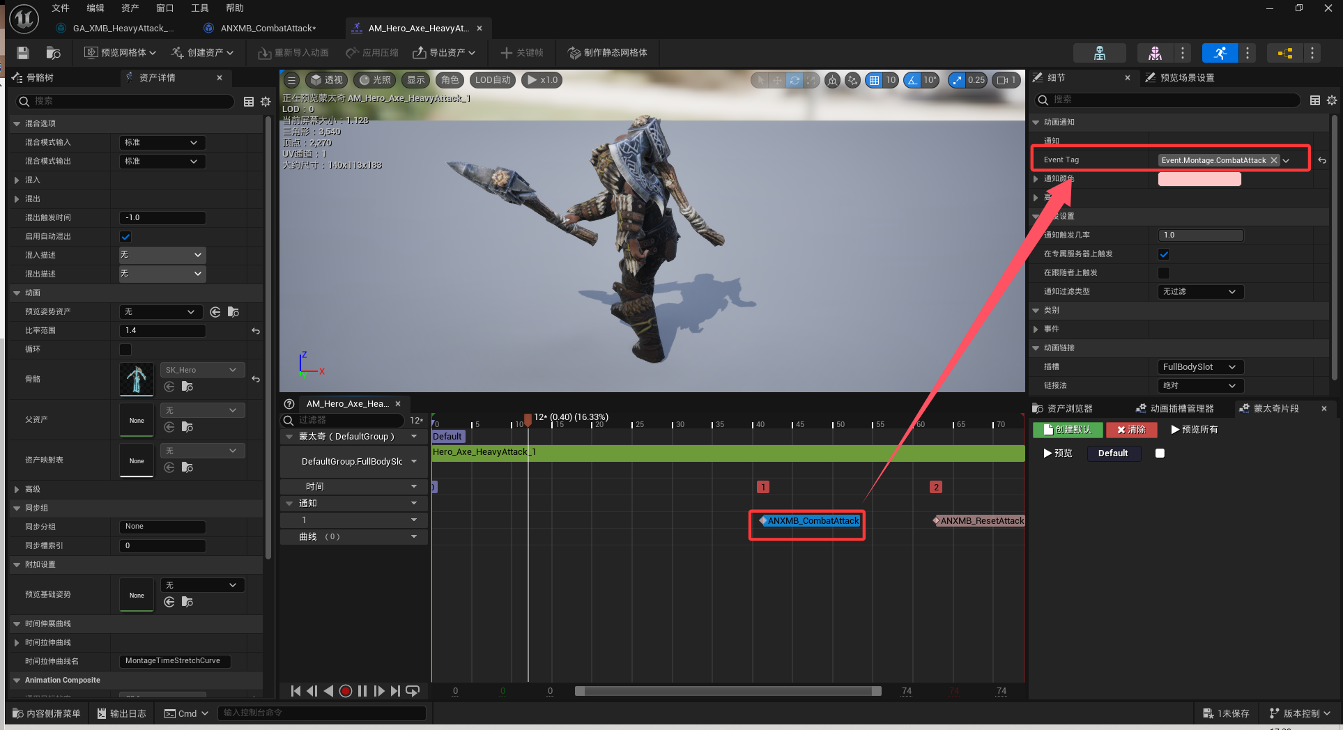Image resolution: width=1343 pixels, height=730 pixels.
Task: Move the timeline playhead scrubber handle
Action: (x=528, y=419)
